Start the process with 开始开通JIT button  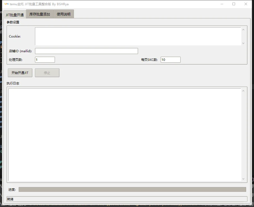[20, 73]
